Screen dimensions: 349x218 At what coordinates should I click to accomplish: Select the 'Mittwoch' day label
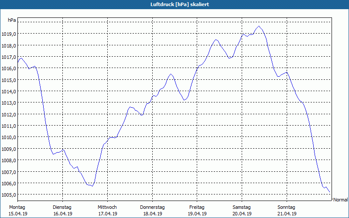click(107, 208)
